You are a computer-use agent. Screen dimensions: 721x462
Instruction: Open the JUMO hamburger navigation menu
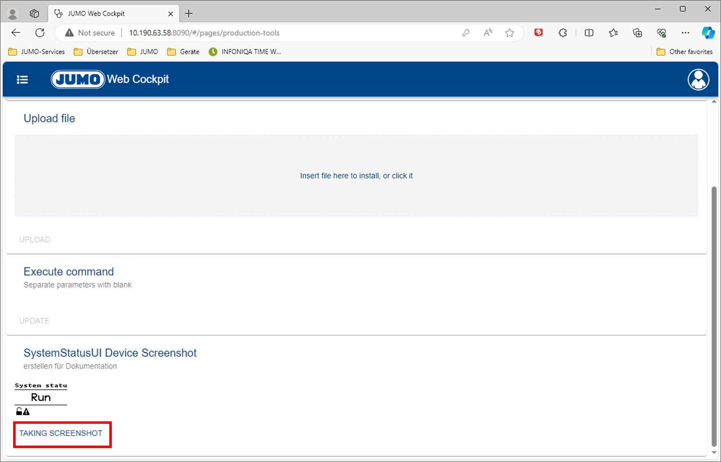(22, 80)
